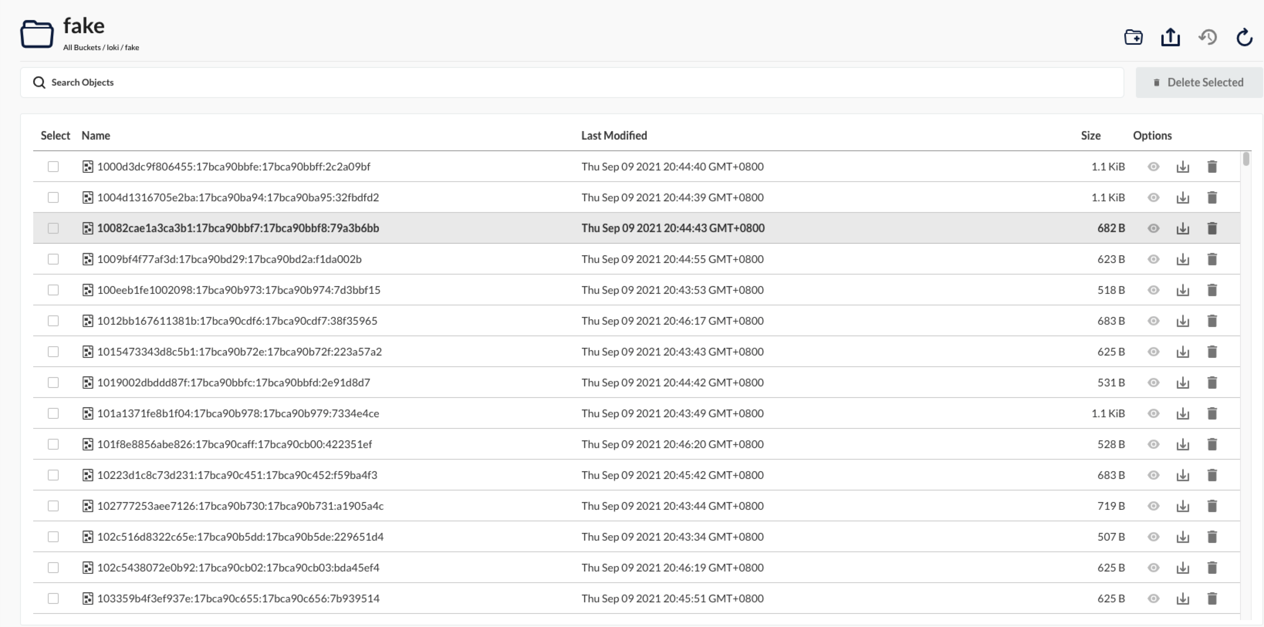Download object 10082cae1a3ca3b1

[1183, 228]
